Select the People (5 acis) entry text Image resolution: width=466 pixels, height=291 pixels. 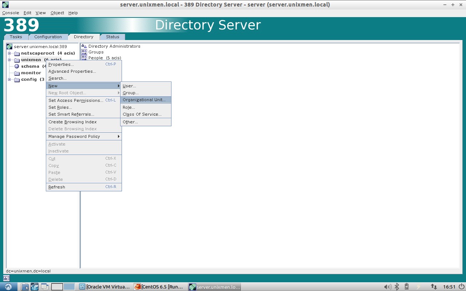(x=105, y=58)
